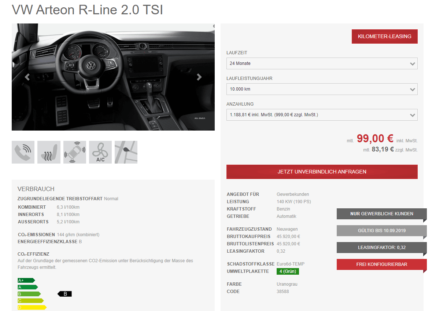432x311 pixels.
Task: Click the phone/Bluetooth hands-free feature icon
Action: pos(23,152)
